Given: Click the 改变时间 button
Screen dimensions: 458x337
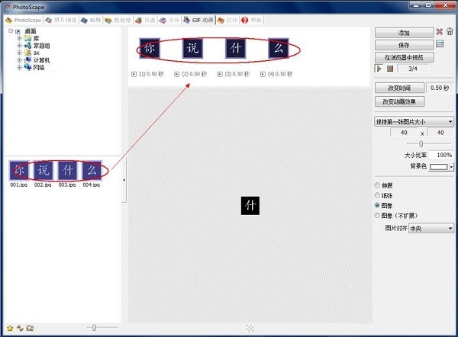Looking at the screenshot, I should (399, 88).
